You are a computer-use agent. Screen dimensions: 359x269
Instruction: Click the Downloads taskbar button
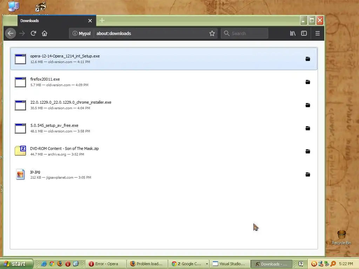272,264
